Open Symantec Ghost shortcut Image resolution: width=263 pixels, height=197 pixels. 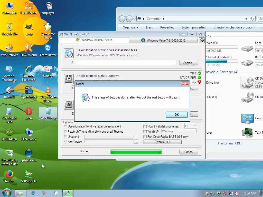(48, 31)
